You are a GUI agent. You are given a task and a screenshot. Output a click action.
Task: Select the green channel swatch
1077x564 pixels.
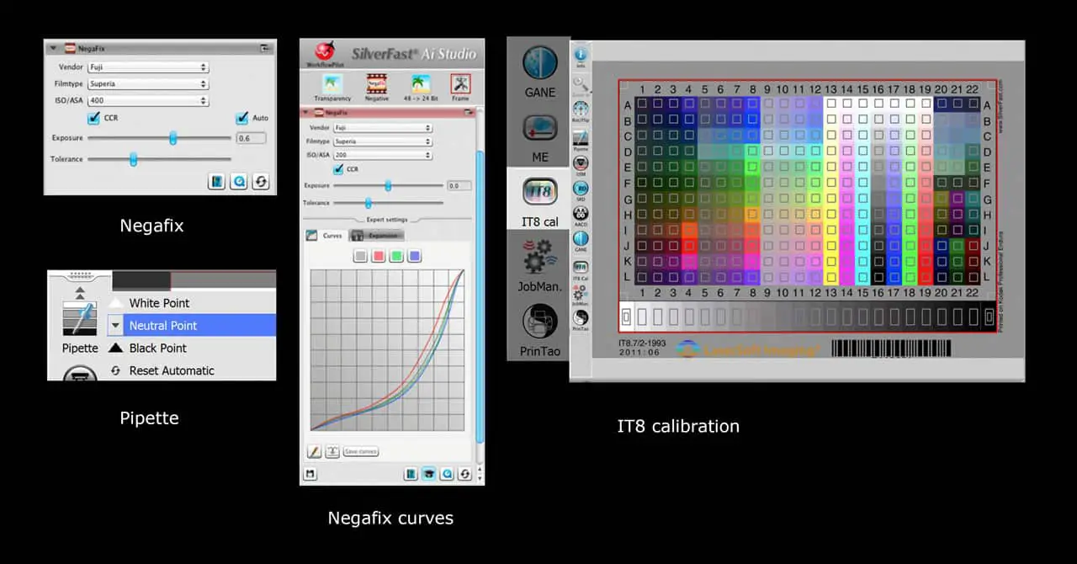396,256
